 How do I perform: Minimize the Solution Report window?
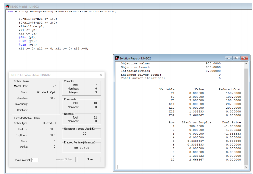[229, 58]
